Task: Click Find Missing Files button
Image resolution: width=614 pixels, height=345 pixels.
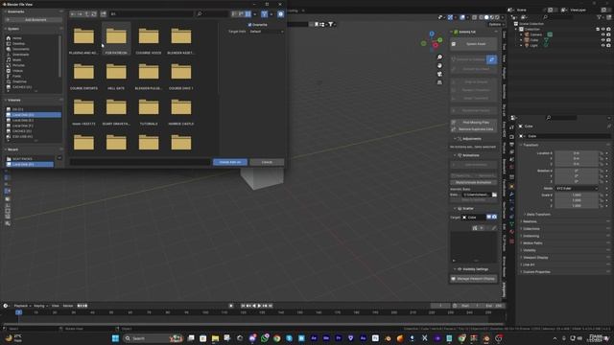Action: [x=474, y=123]
